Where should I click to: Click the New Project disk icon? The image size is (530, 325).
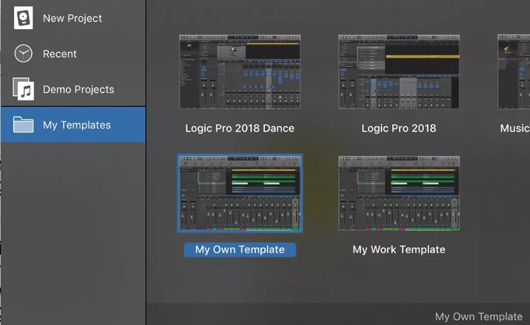tap(23, 18)
